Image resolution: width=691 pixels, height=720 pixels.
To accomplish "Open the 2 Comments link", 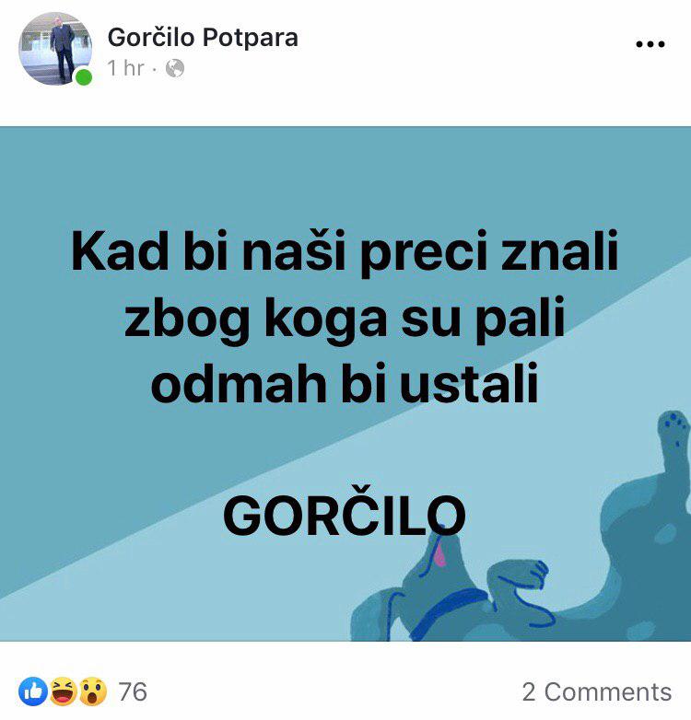I will tap(597, 692).
